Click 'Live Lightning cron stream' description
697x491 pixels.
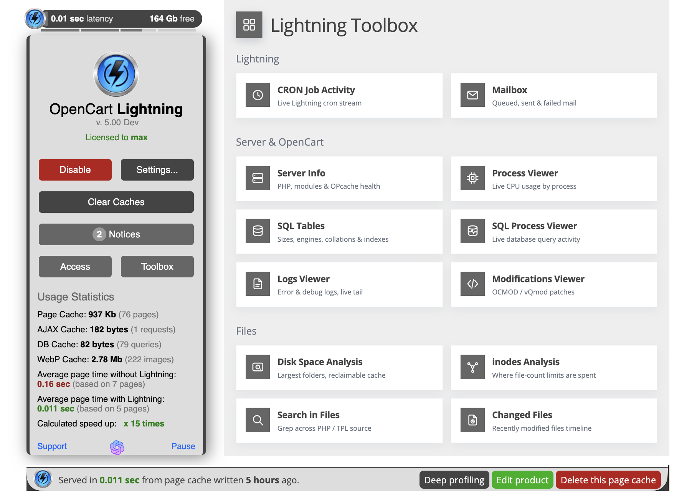click(319, 103)
